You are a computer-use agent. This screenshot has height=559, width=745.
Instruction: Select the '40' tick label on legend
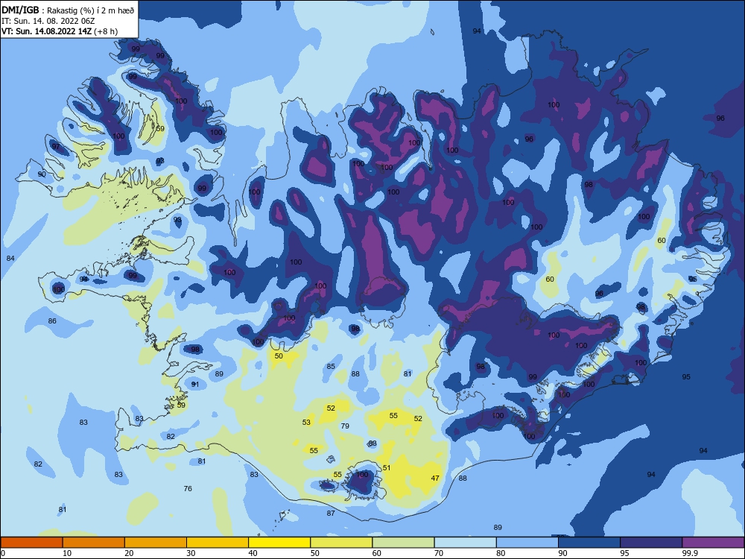click(253, 553)
